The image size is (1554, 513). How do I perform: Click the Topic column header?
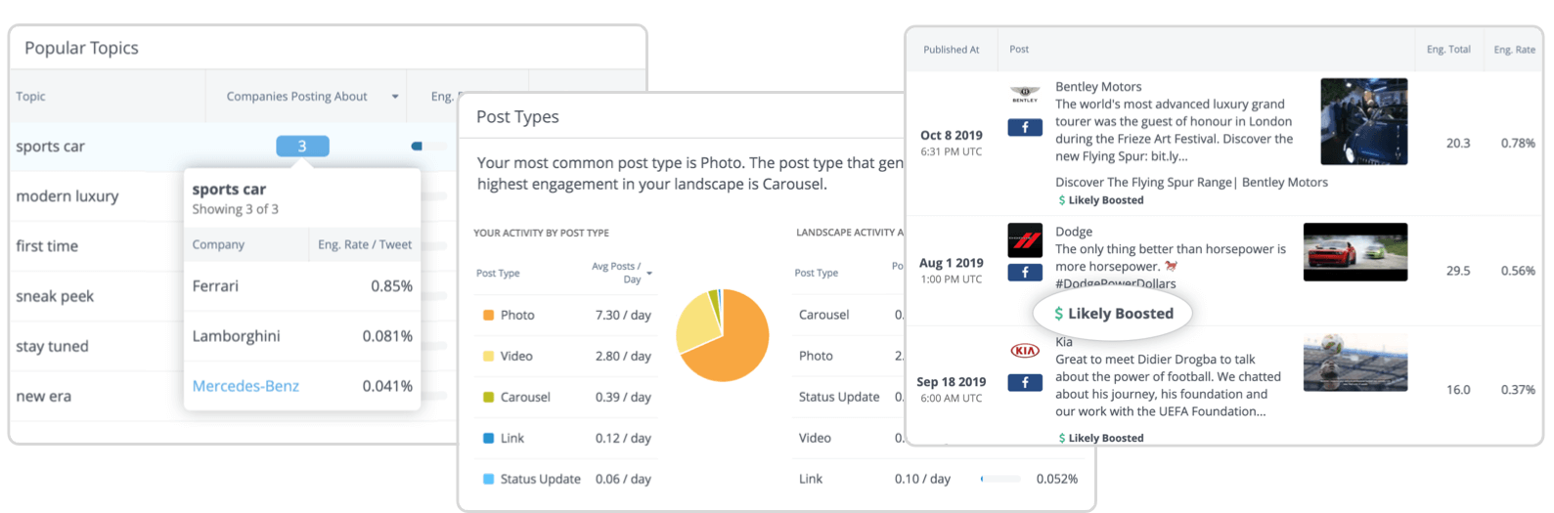(31, 97)
